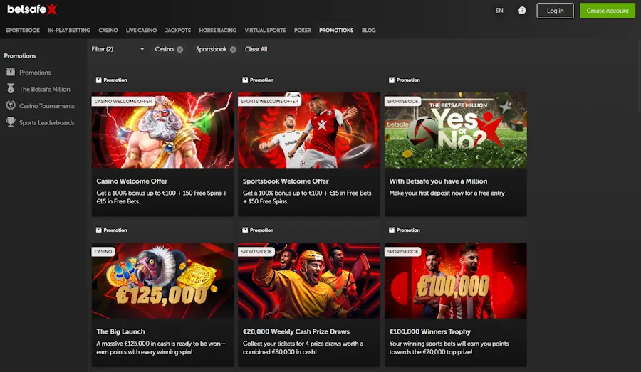Open Virtual Sports section
641x372 pixels.
265,30
